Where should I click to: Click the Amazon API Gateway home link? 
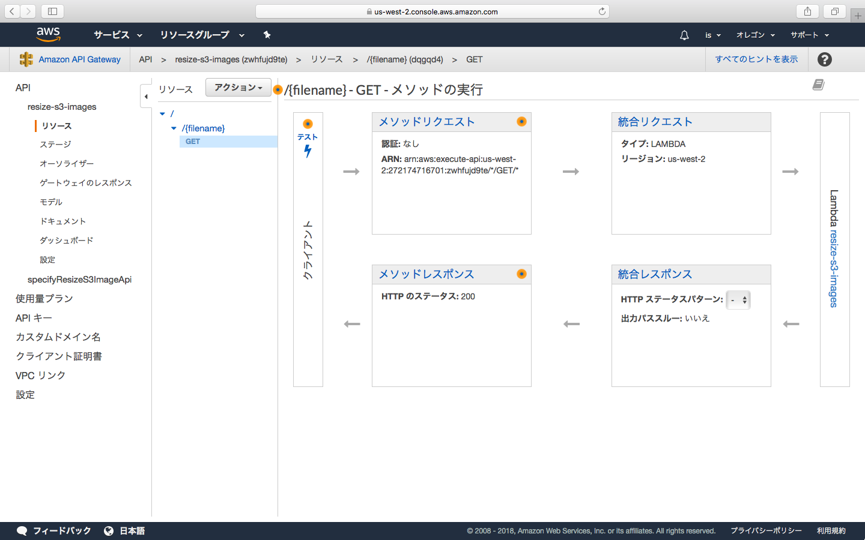click(79, 59)
